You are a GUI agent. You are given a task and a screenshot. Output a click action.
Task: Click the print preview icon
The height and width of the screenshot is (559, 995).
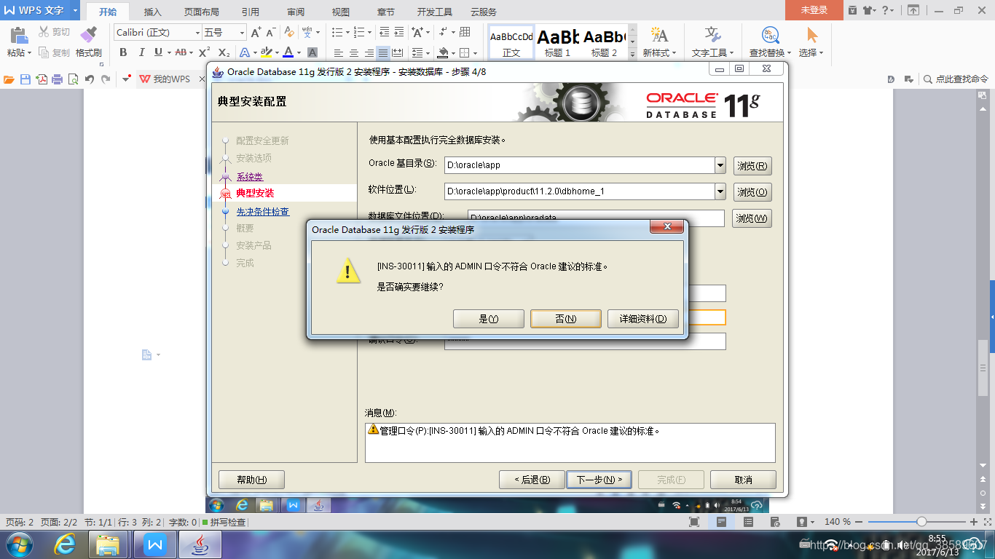coord(73,79)
